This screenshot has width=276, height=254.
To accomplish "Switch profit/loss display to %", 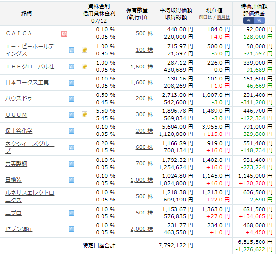I will click(259, 20).
